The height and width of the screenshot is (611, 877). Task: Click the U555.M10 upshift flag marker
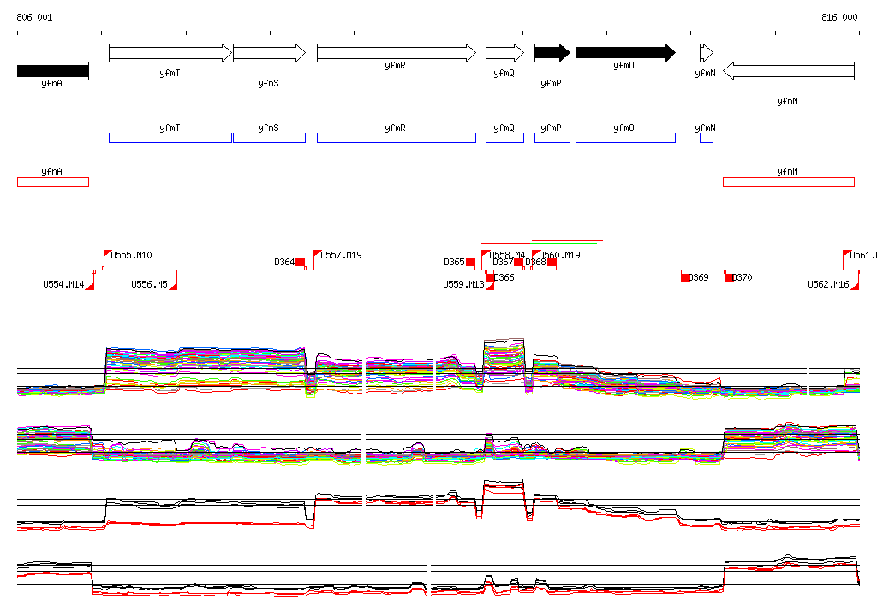107,254
